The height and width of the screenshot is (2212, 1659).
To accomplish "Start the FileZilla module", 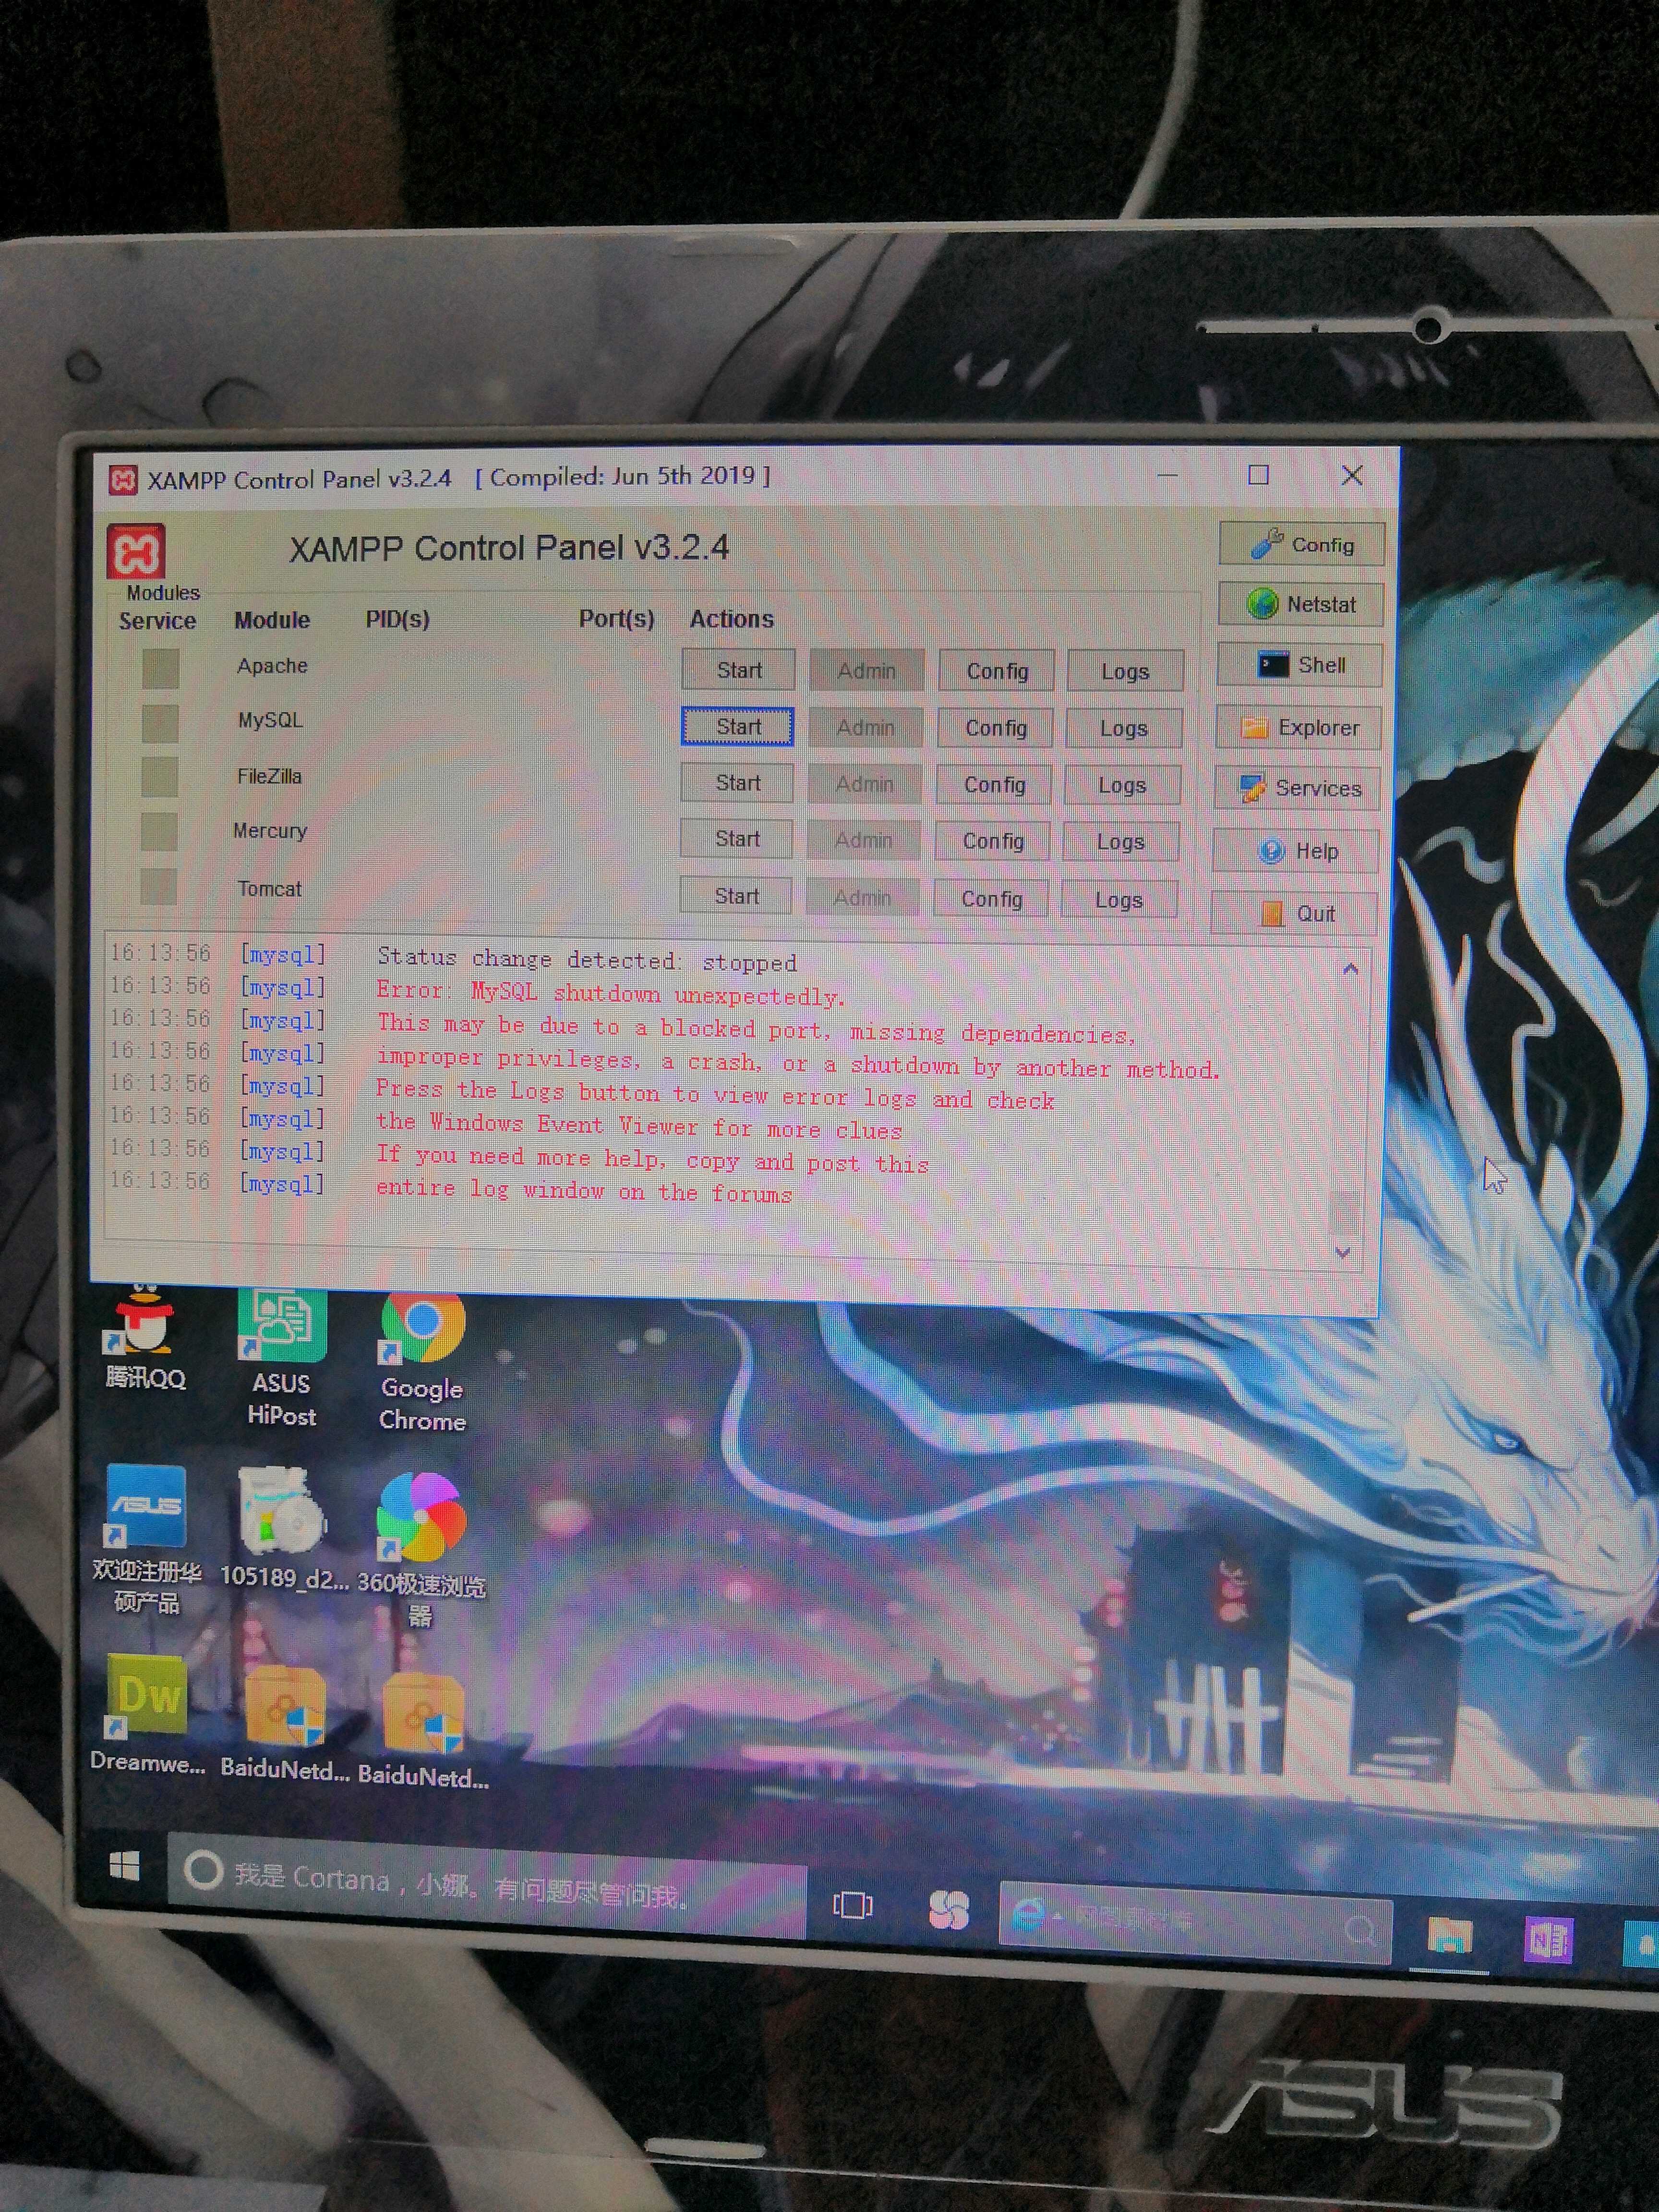I will 737,783.
